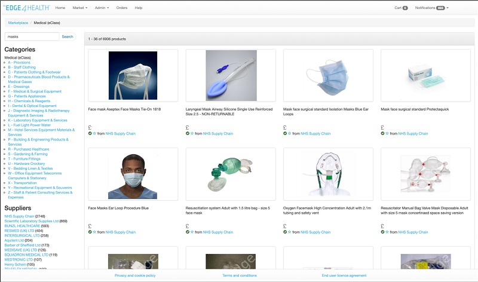Image resolution: width=478 pixels, height=282 pixels.
Task: Expand the Notifications dropdown
Action: 431,8
